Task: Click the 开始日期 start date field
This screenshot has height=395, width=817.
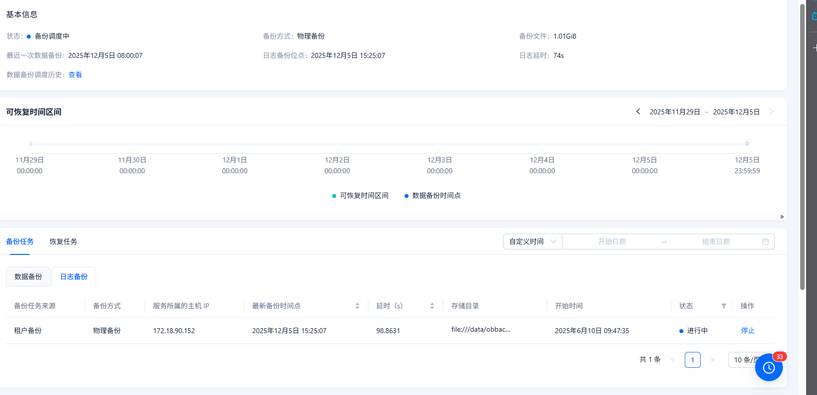Action: coord(612,242)
